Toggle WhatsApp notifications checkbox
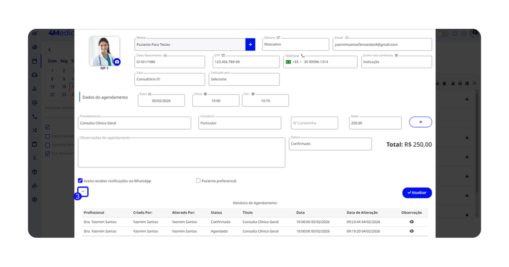509x267 pixels. [81, 181]
